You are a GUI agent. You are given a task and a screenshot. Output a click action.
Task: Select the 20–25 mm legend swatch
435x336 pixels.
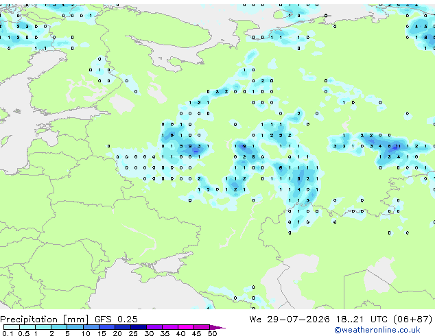click(123, 327)
